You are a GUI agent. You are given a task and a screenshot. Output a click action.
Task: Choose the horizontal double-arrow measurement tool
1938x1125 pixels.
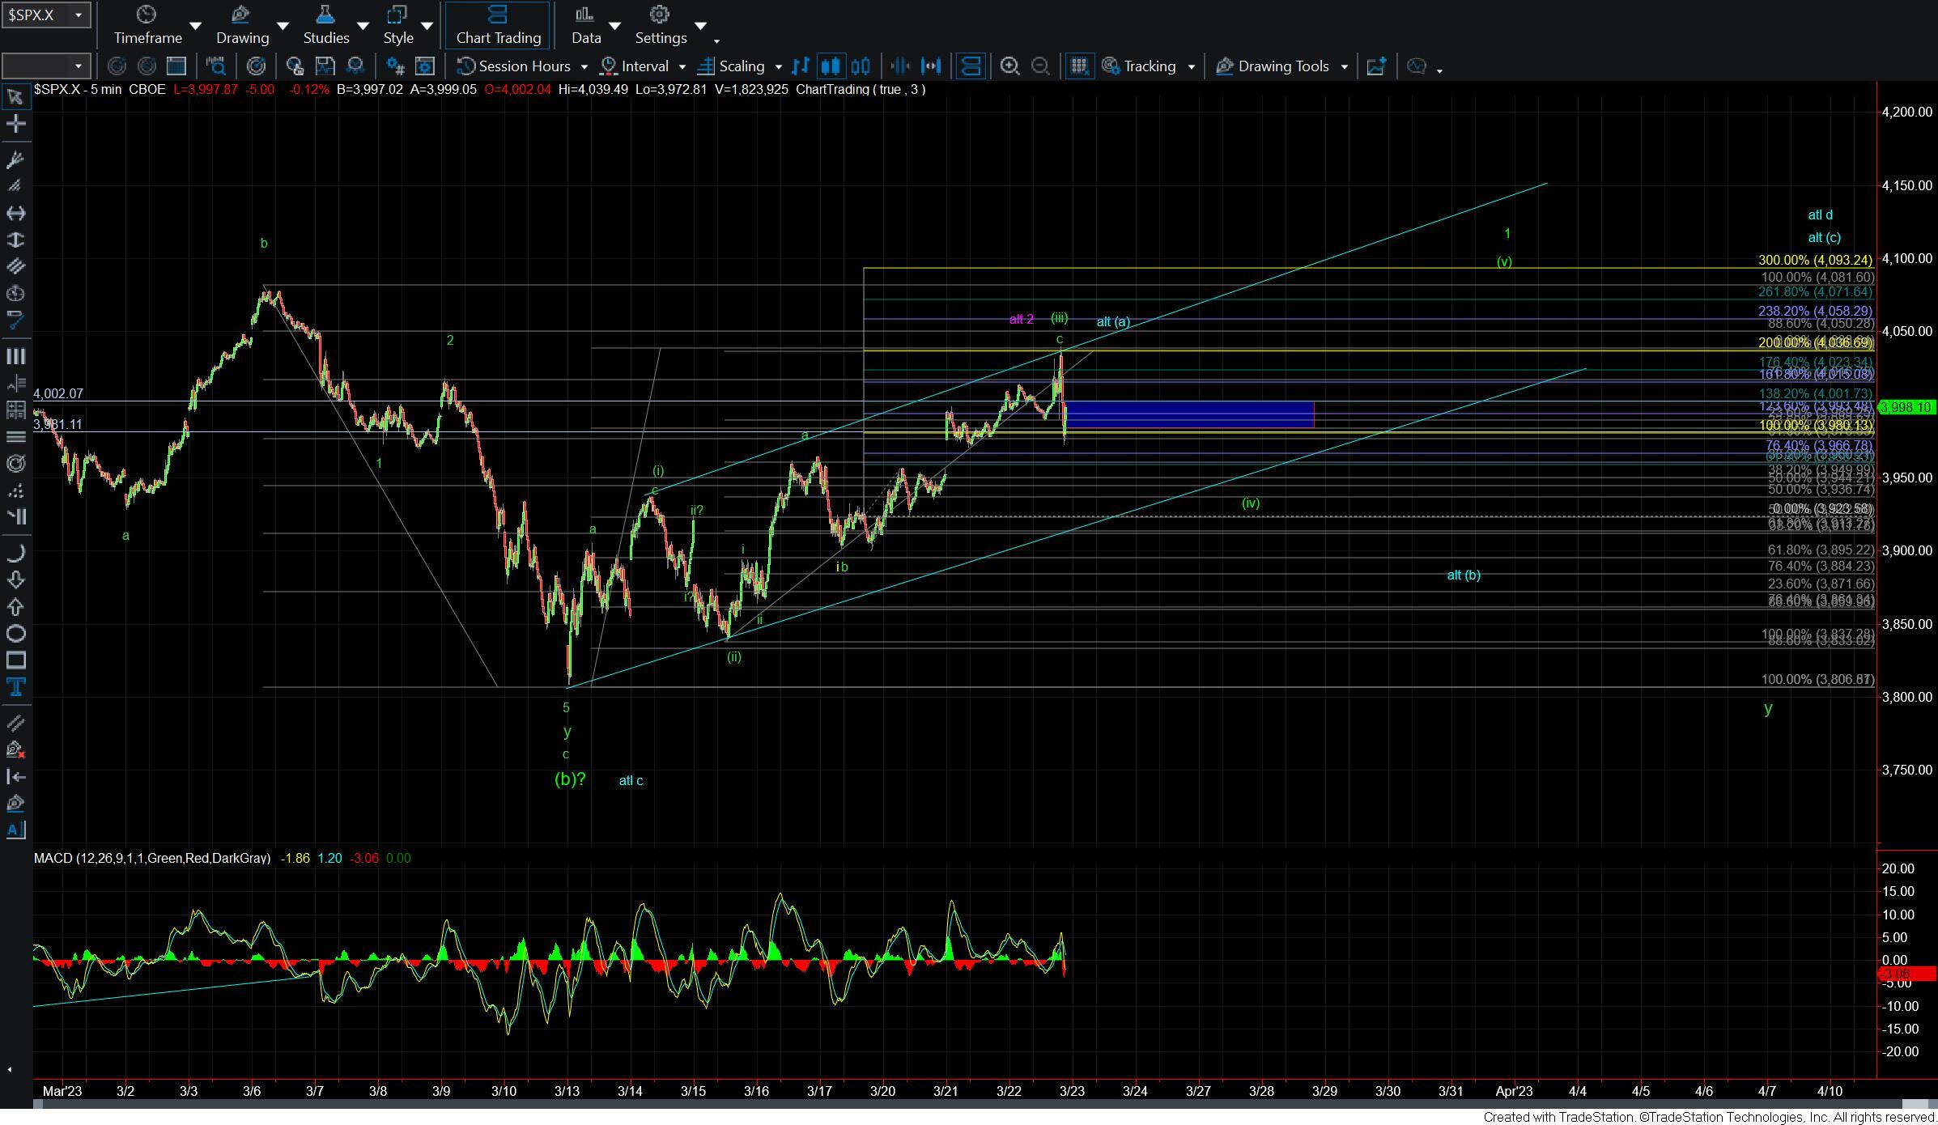click(x=15, y=213)
